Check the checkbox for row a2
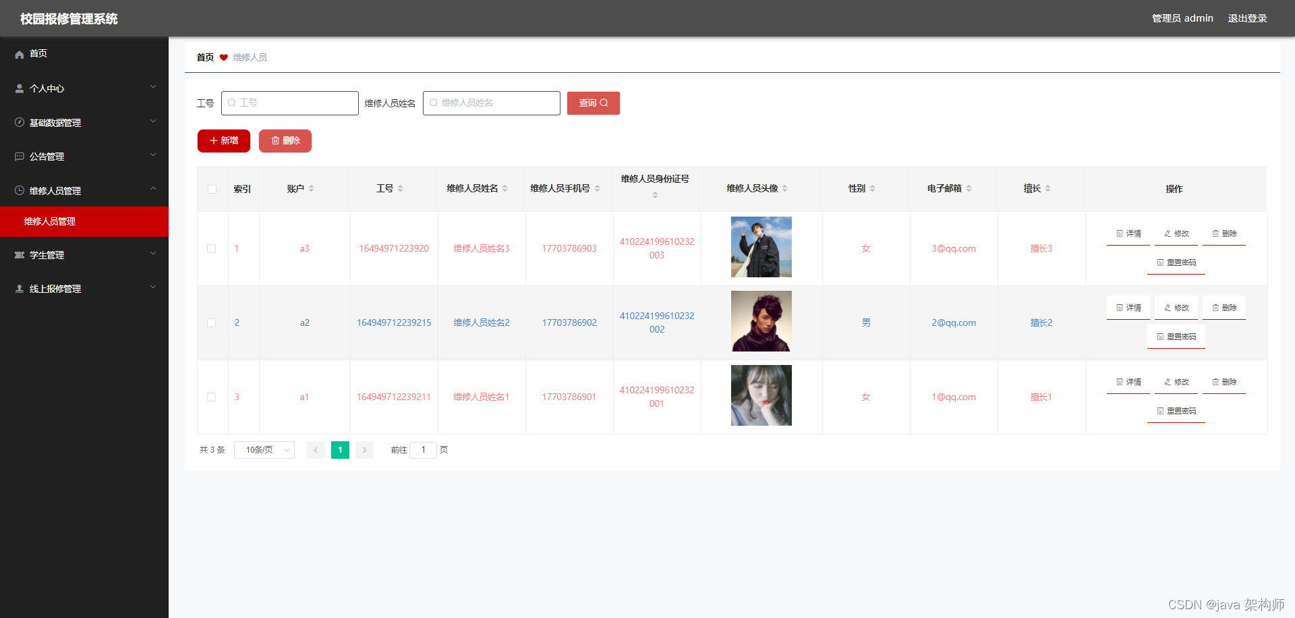The height and width of the screenshot is (618, 1295). [x=212, y=322]
